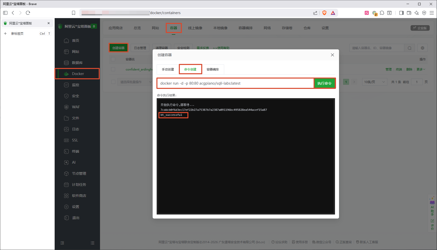Viewport: 437px width, 250px height.
Task: Open 论坛求助 forum help footer link
Action: pyautogui.click(x=279, y=242)
